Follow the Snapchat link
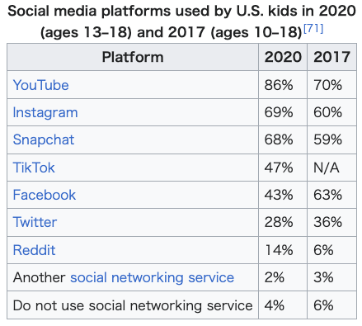This screenshot has width=362, height=326. click(44, 140)
